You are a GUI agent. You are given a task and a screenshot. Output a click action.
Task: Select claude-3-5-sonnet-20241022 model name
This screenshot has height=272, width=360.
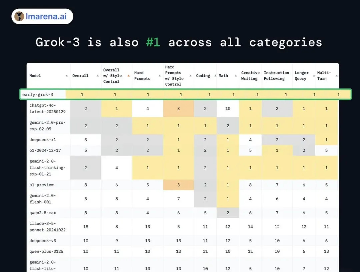click(x=47, y=227)
